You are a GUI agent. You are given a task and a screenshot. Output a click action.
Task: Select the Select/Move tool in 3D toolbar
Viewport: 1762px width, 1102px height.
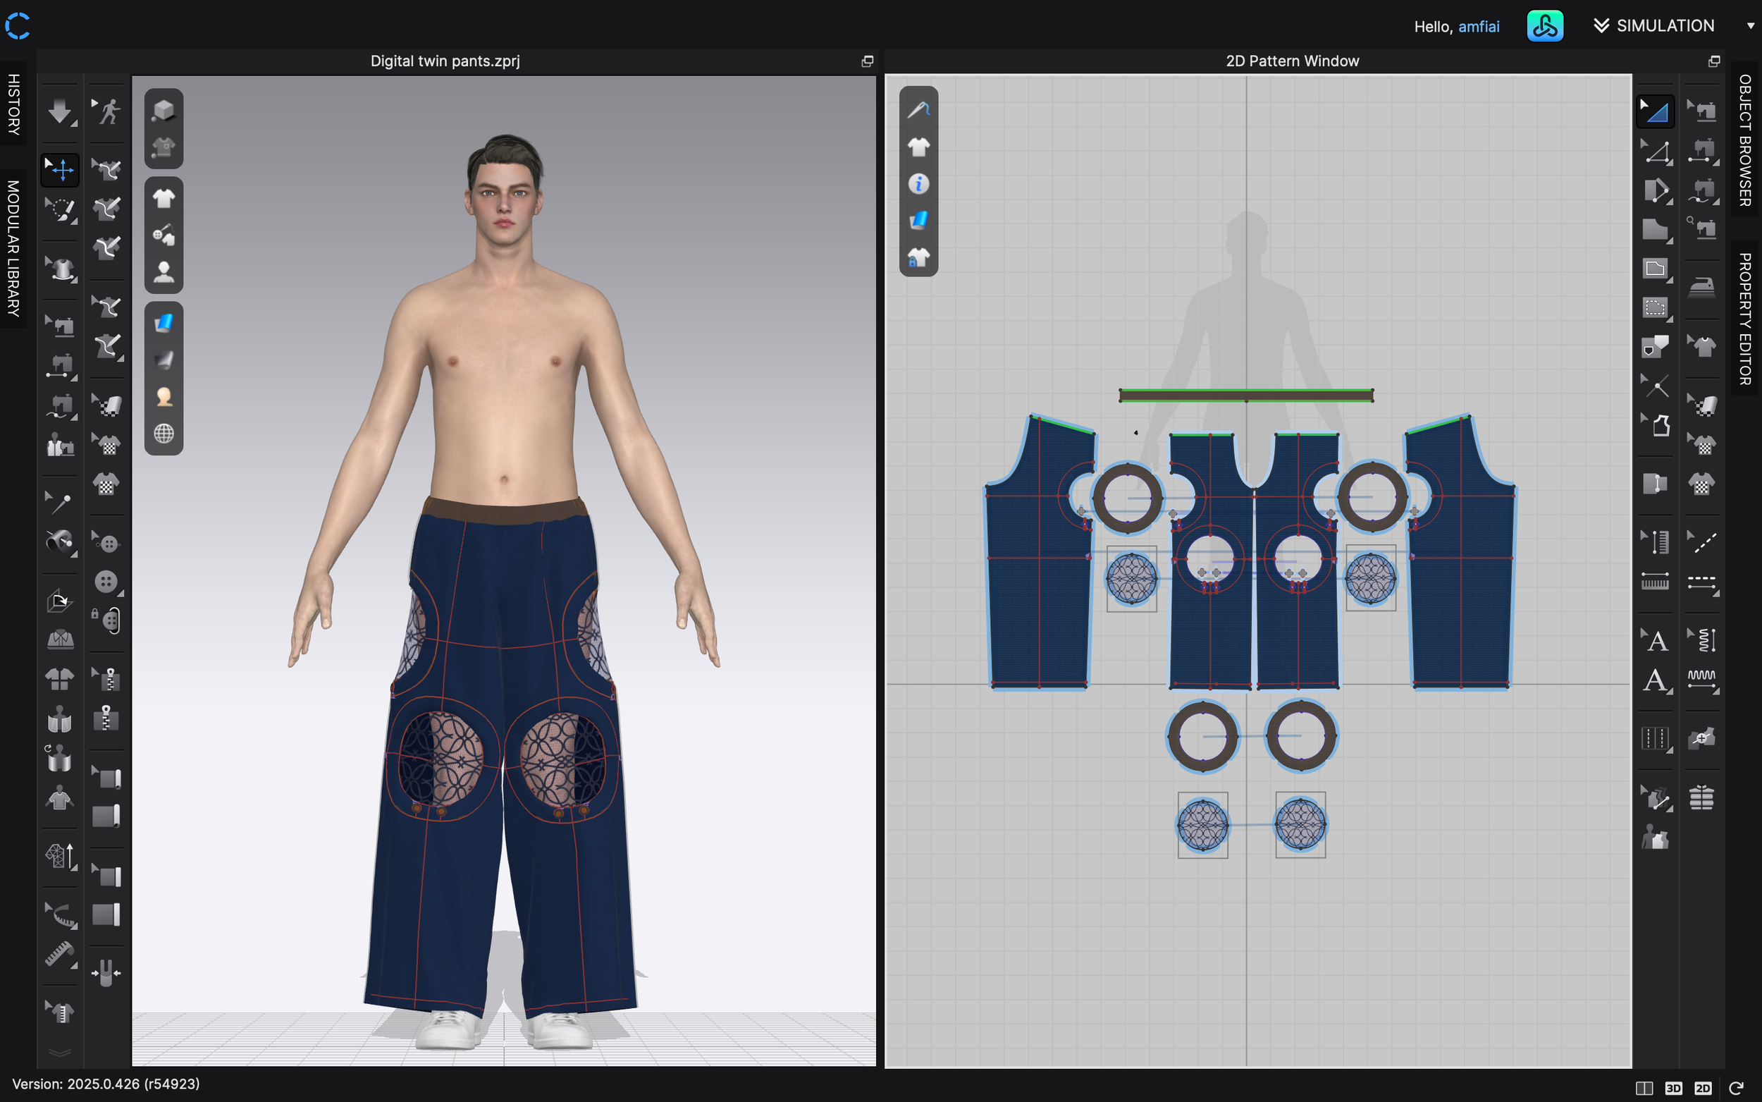60,170
